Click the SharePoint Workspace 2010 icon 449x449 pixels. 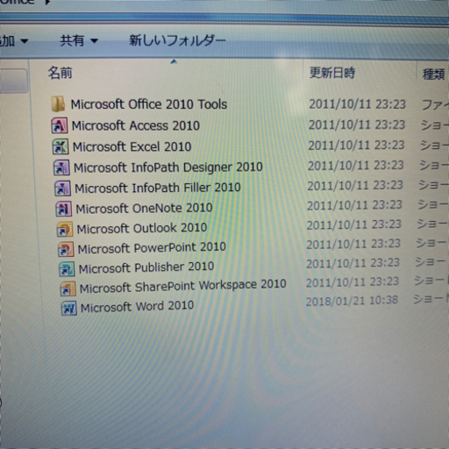[68, 289]
